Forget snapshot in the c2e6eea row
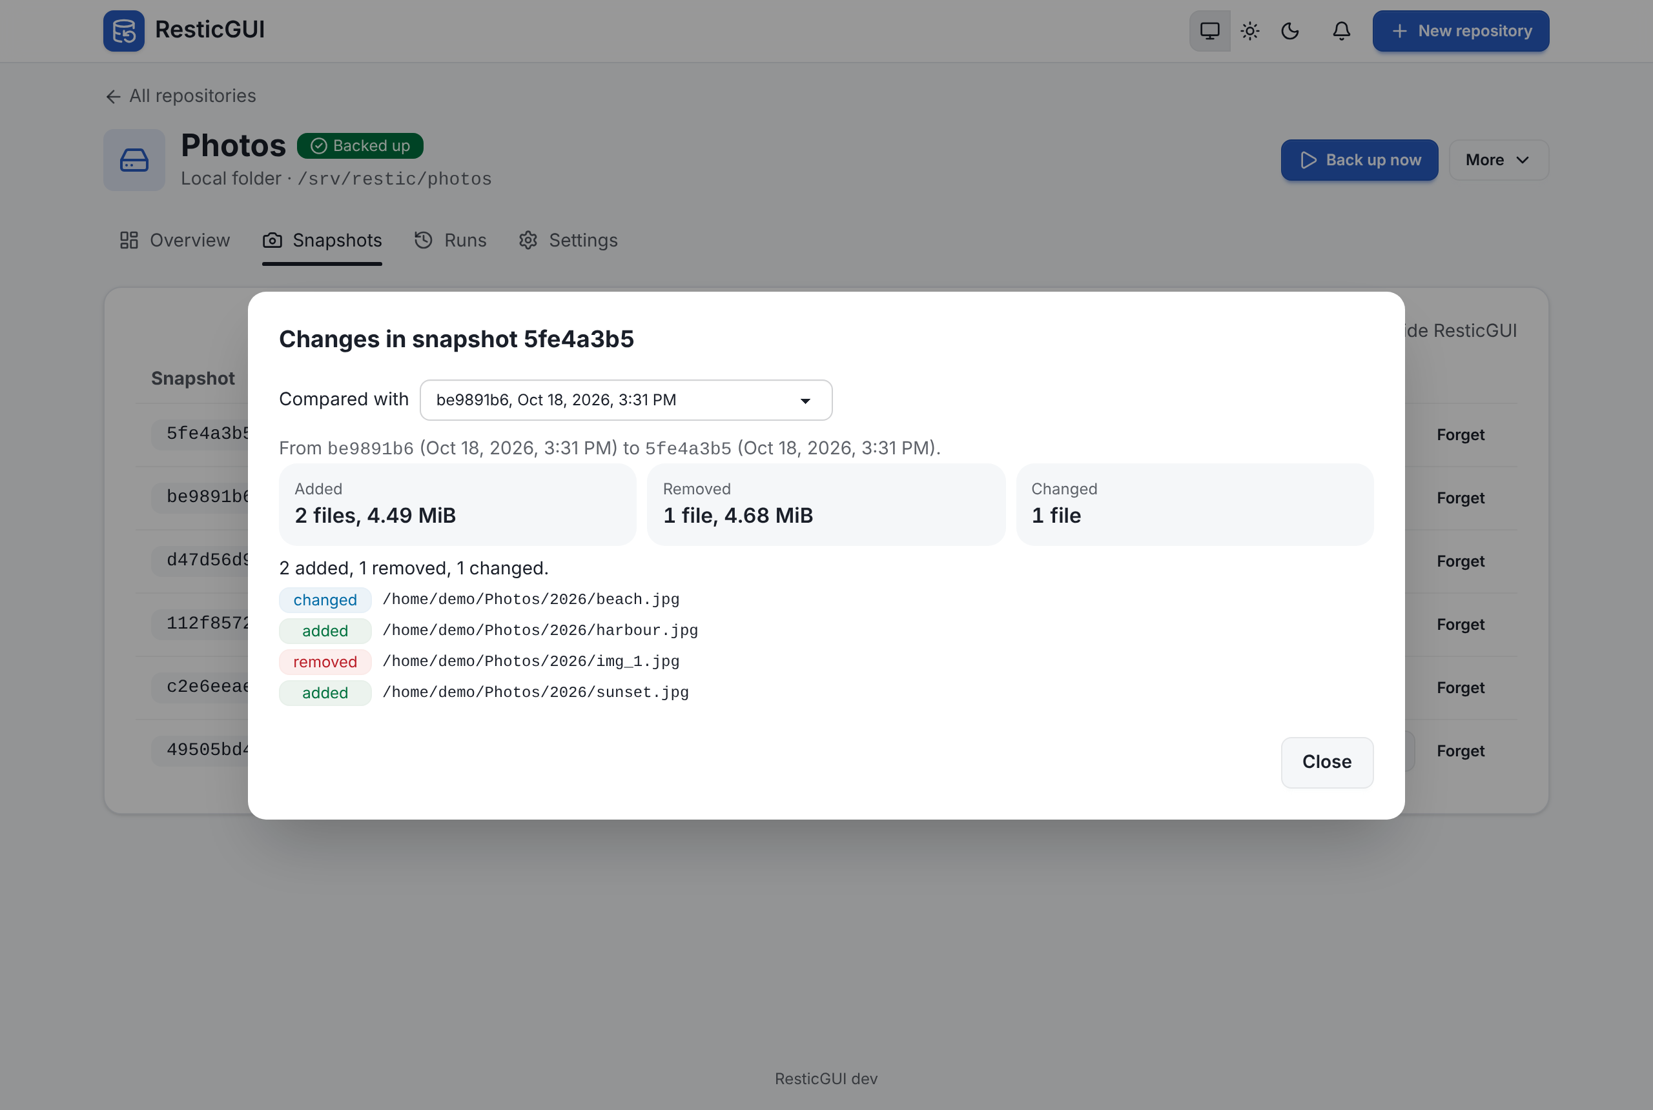The image size is (1653, 1110). 1461,687
